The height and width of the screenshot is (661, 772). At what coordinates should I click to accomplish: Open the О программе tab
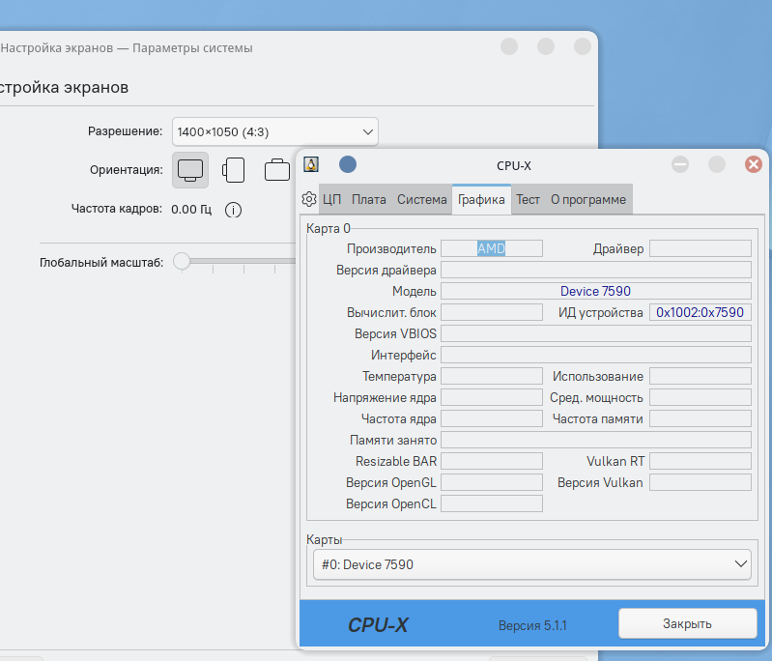click(x=588, y=199)
